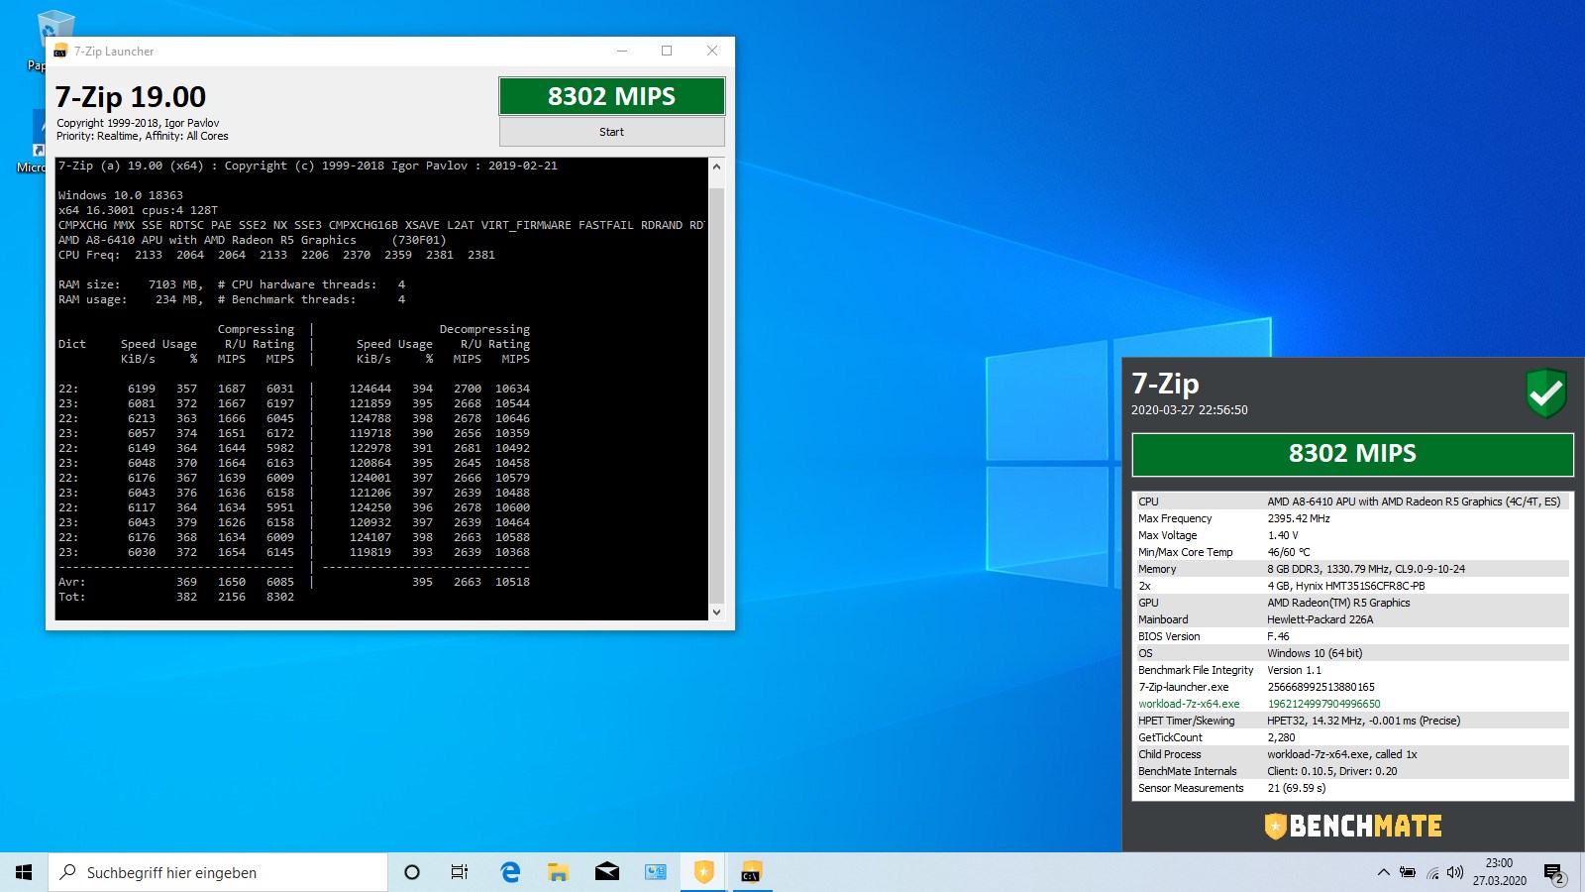Open File Explorer from the taskbar
The height and width of the screenshot is (892, 1585).
click(x=559, y=872)
